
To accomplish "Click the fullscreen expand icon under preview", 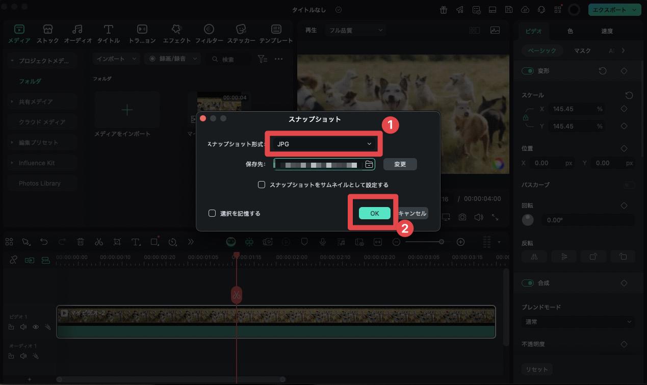I will pos(495,217).
